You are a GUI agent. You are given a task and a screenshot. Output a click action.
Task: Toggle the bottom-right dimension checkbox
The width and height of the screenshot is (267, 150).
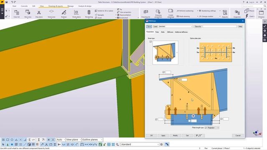coord(222,119)
